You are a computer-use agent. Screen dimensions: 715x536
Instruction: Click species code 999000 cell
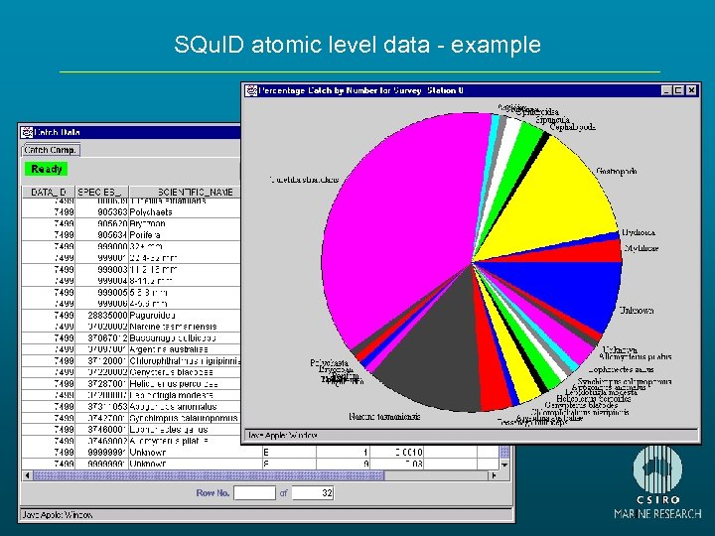click(x=101, y=246)
